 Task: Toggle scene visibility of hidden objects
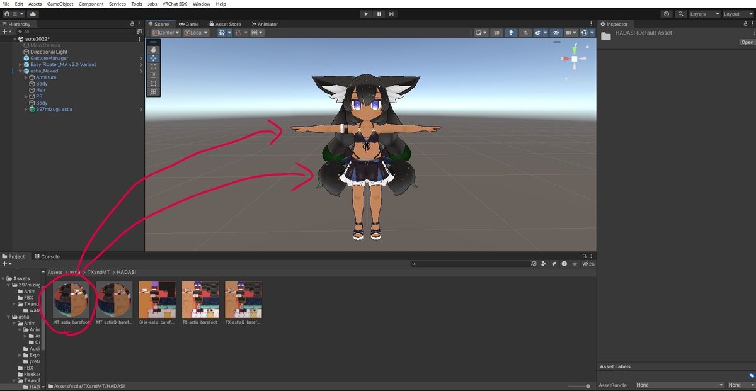click(x=556, y=33)
